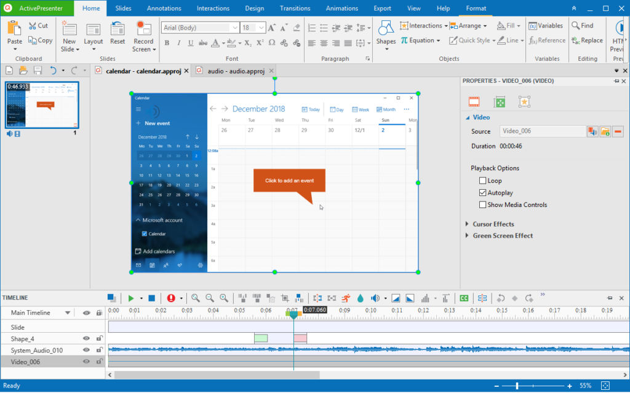Viewport: 630px width, 393px height.
Task: Collapse the Video properties section
Action: tap(468, 117)
